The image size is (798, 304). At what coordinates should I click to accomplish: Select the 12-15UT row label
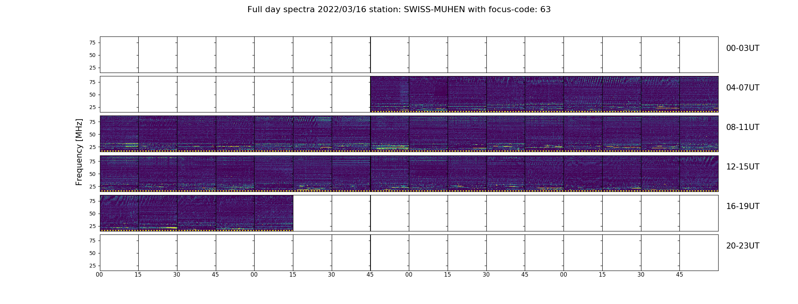[x=743, y=167]
